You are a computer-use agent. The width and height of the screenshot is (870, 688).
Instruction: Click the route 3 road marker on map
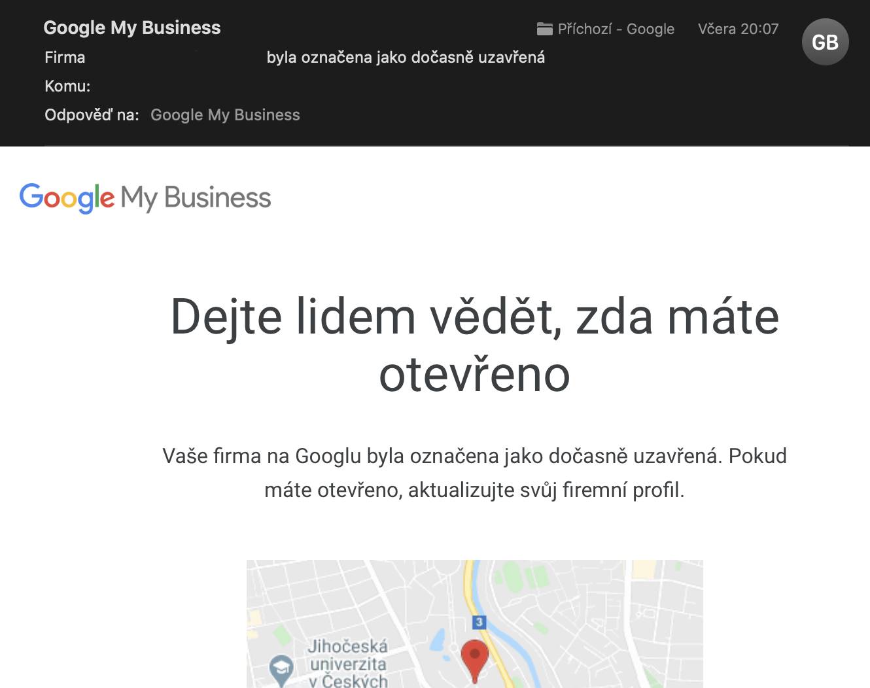(x=479, y=622)
